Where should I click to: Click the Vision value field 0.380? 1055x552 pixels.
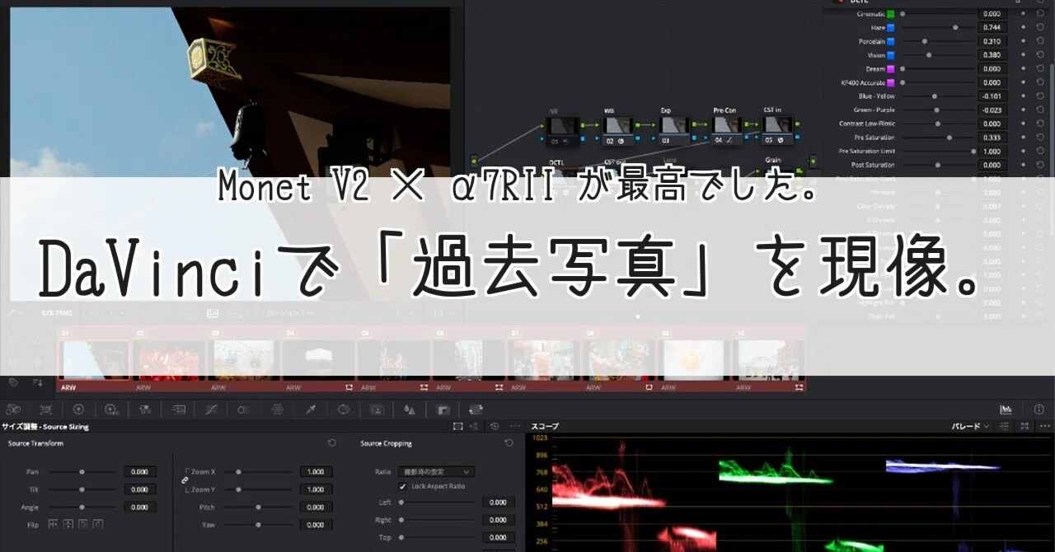[992, 55]
